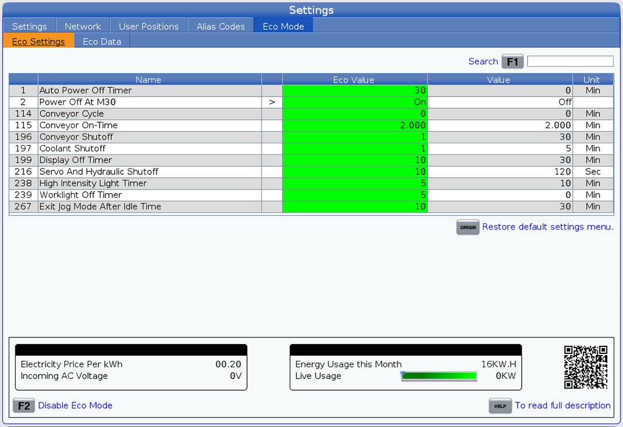Click the arrow beside Power Off At M30
Screen dimensions: 623x427
(x=272, y=102)
